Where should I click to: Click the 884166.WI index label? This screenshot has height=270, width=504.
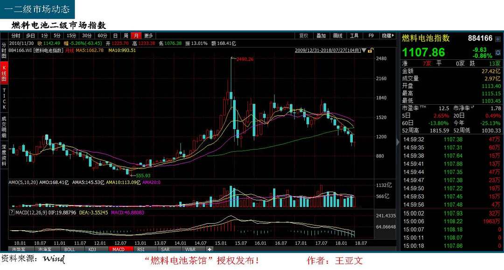pyautogui.click(x=20, y=50)
